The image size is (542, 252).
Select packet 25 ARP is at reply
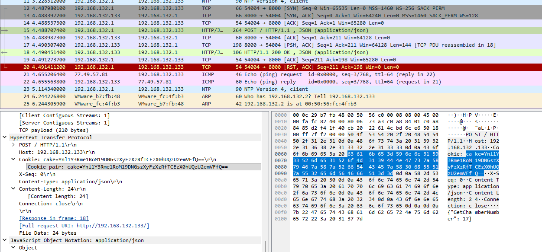coord(271,104)
